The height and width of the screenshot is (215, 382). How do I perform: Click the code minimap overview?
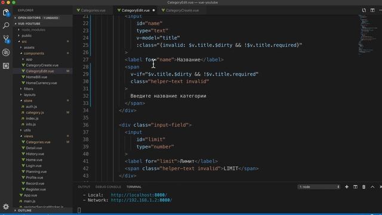coord(368,34)
